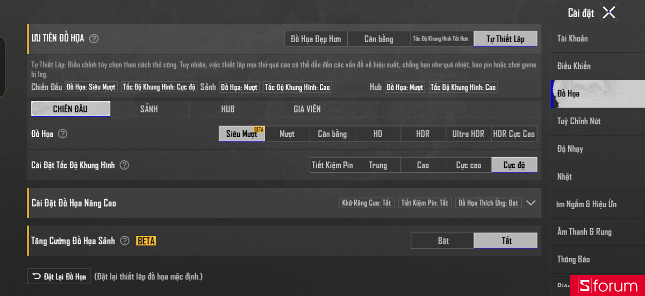
Task: Choose Cân bằng in Đồ Họa quality row
Action: point(332,133)
